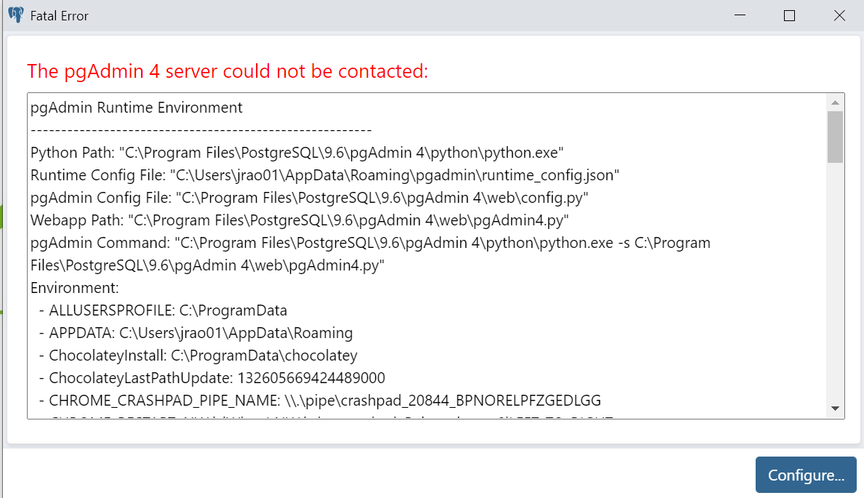Click the scrollbar down arrow in log box

pyautogui.click(x=836, y=408)
